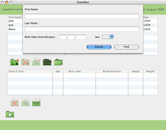This screenshot has width=166, height=130.
Task: Click the Height column header
Action: tap(136, 71)
